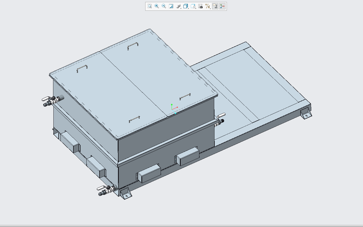Image resolution: width=363 pixels, height=227 pixels.
Task: Click the Zoom In magnifier icon
Action: coord(157,6)
